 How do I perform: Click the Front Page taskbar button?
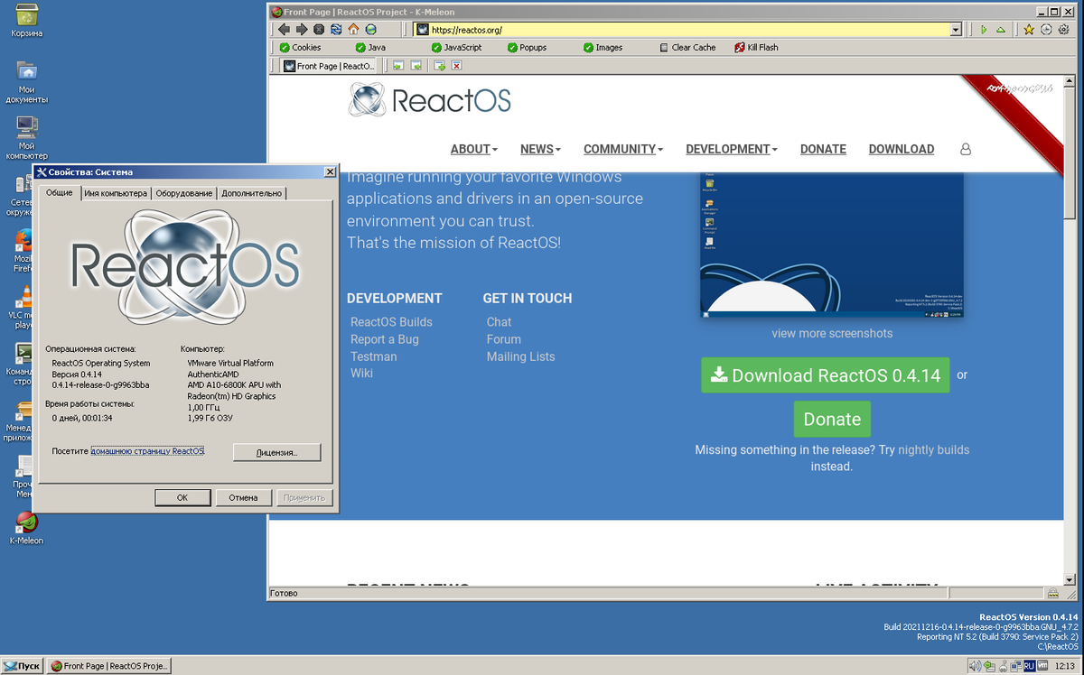coord(108,666)
